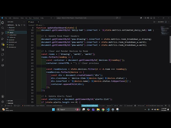Toggle the bottom Panel visibility

tap(151, 18)
